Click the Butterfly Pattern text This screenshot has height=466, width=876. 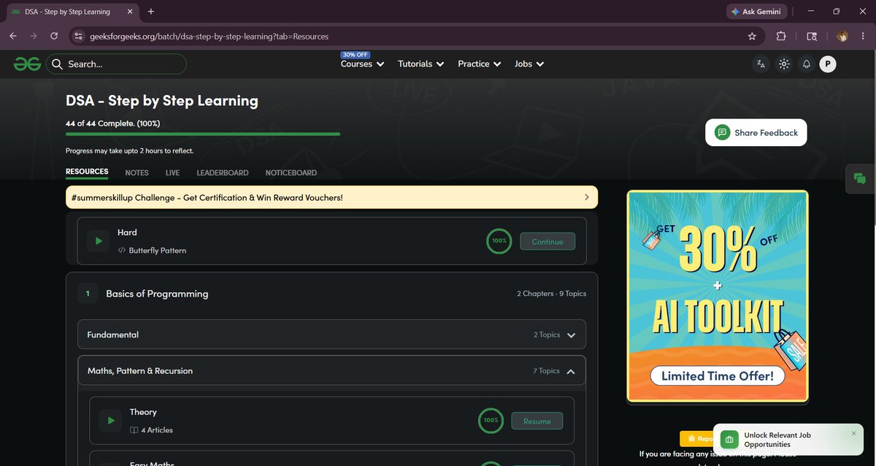tap(158, 251)
